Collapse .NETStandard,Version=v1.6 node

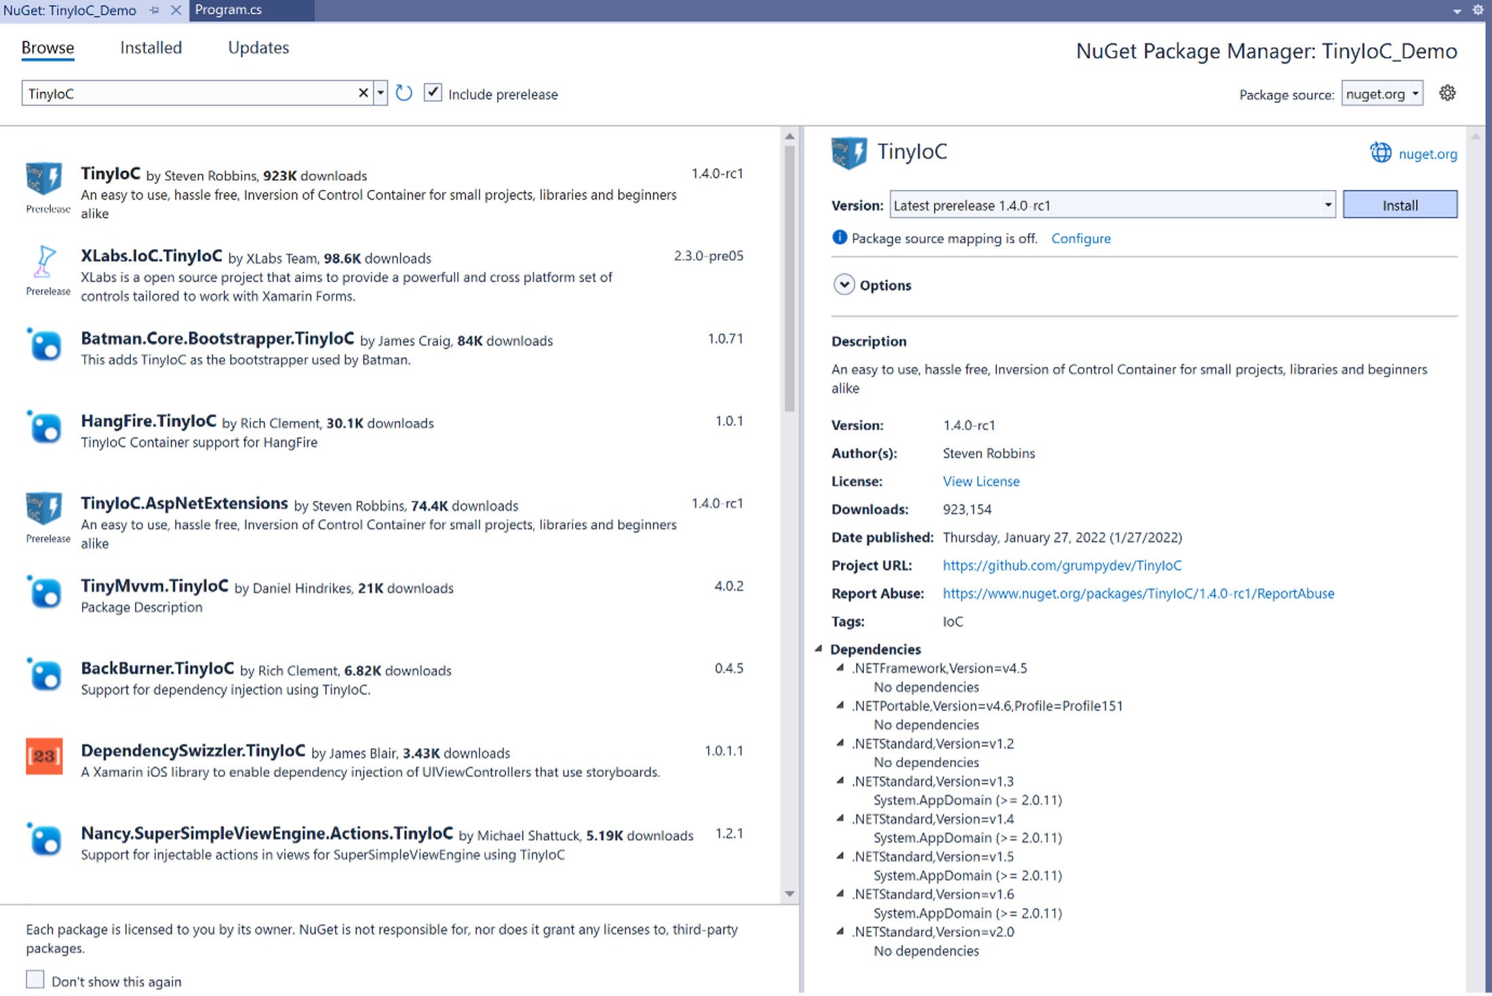click(840, 894)
